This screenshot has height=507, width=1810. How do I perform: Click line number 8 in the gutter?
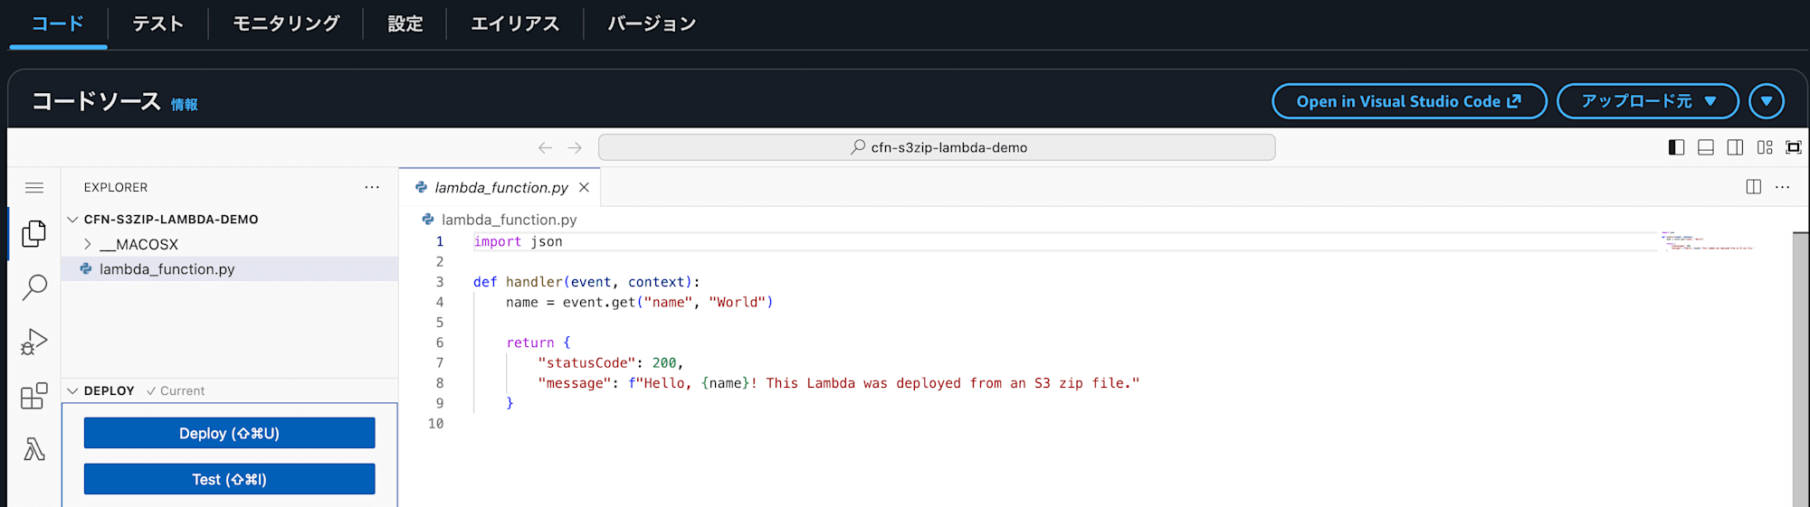click(440, 383)
